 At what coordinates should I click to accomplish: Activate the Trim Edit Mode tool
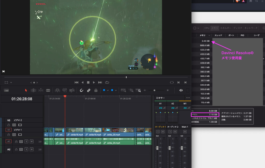(33, 90)
